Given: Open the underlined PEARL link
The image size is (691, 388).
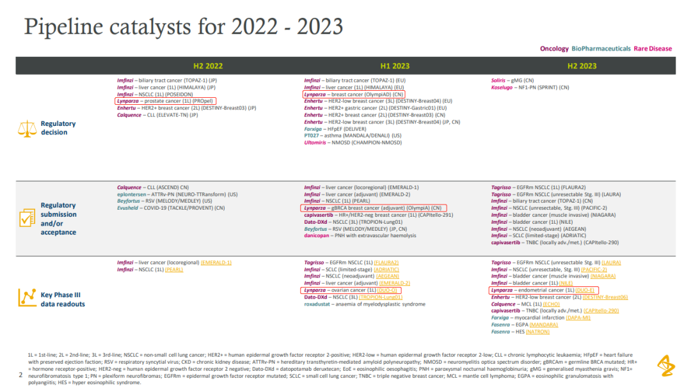Looking at the screenshot, I should 173,270.
